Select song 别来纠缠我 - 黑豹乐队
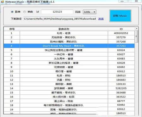The image size is (142, 117). point(64,42)
